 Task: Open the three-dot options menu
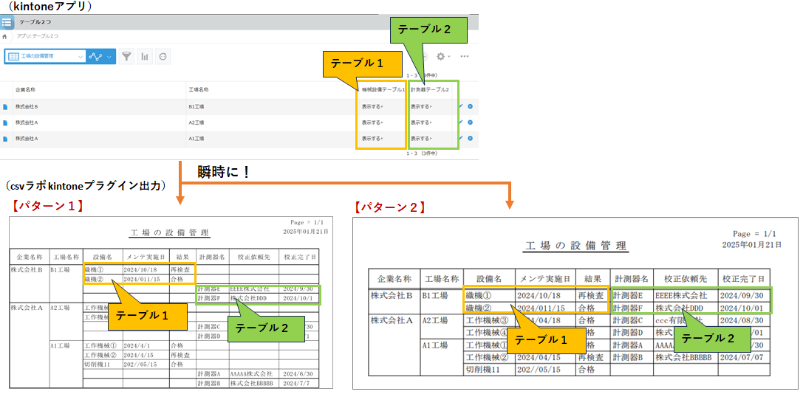tap(465, 56)
